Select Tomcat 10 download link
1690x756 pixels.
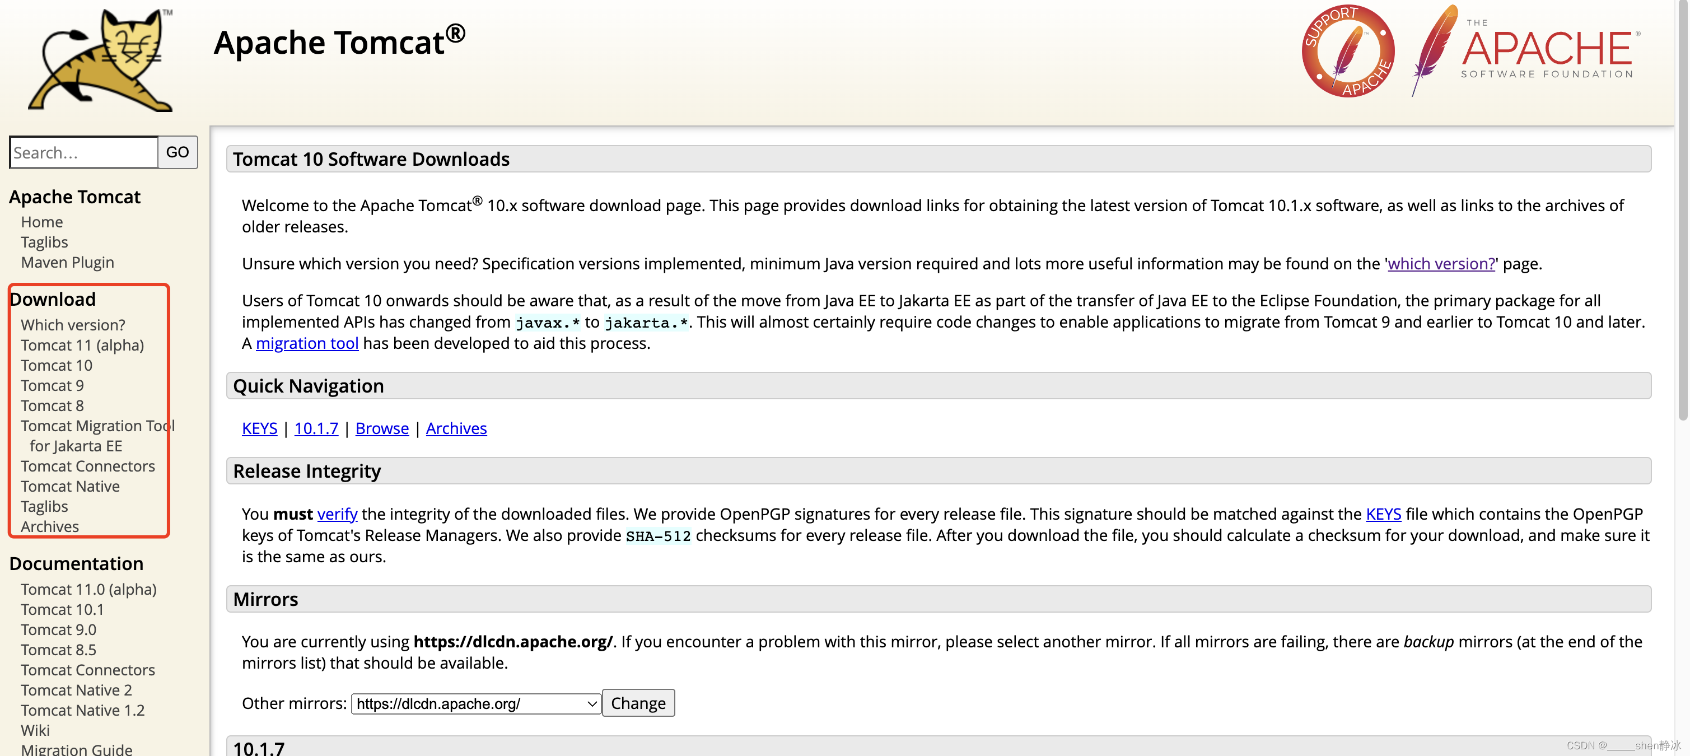pyautogui.click(x=57, y=366)
